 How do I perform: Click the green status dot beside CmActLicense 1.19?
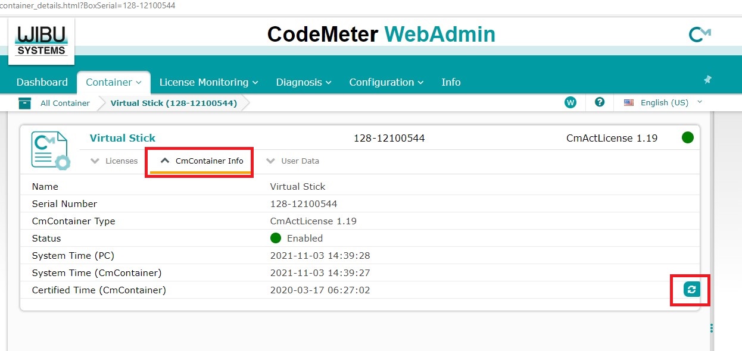[688, 138]
